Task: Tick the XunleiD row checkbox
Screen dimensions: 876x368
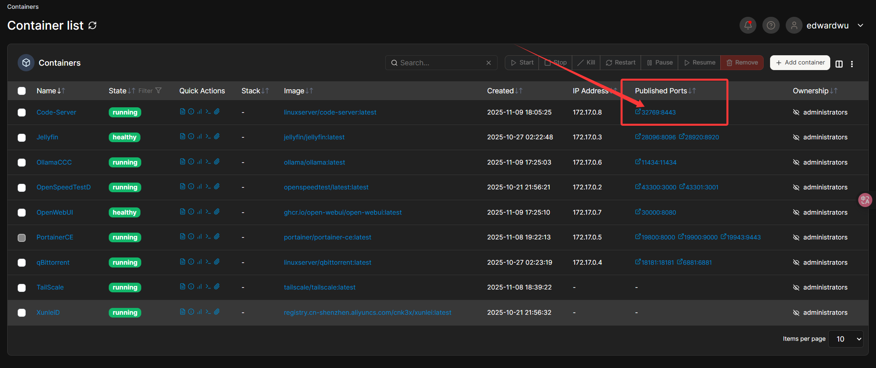Action: (x=22, y=313)
